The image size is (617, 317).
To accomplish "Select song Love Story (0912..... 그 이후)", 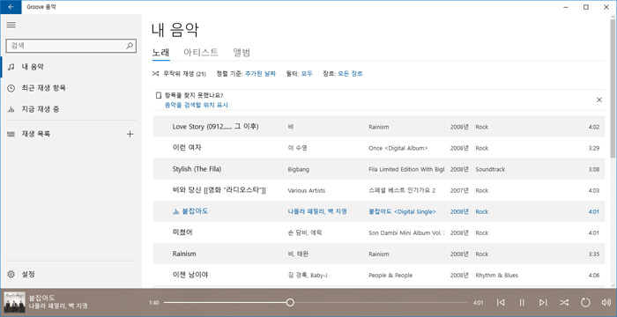I will pos(378,127).
